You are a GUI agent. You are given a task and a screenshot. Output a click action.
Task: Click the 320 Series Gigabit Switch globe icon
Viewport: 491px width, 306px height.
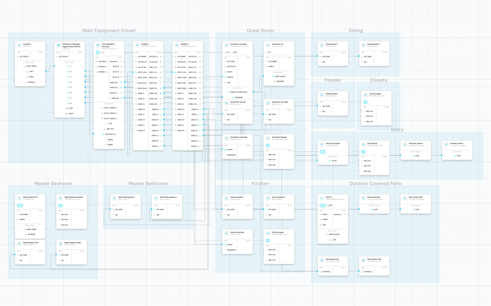pos(58,45)
